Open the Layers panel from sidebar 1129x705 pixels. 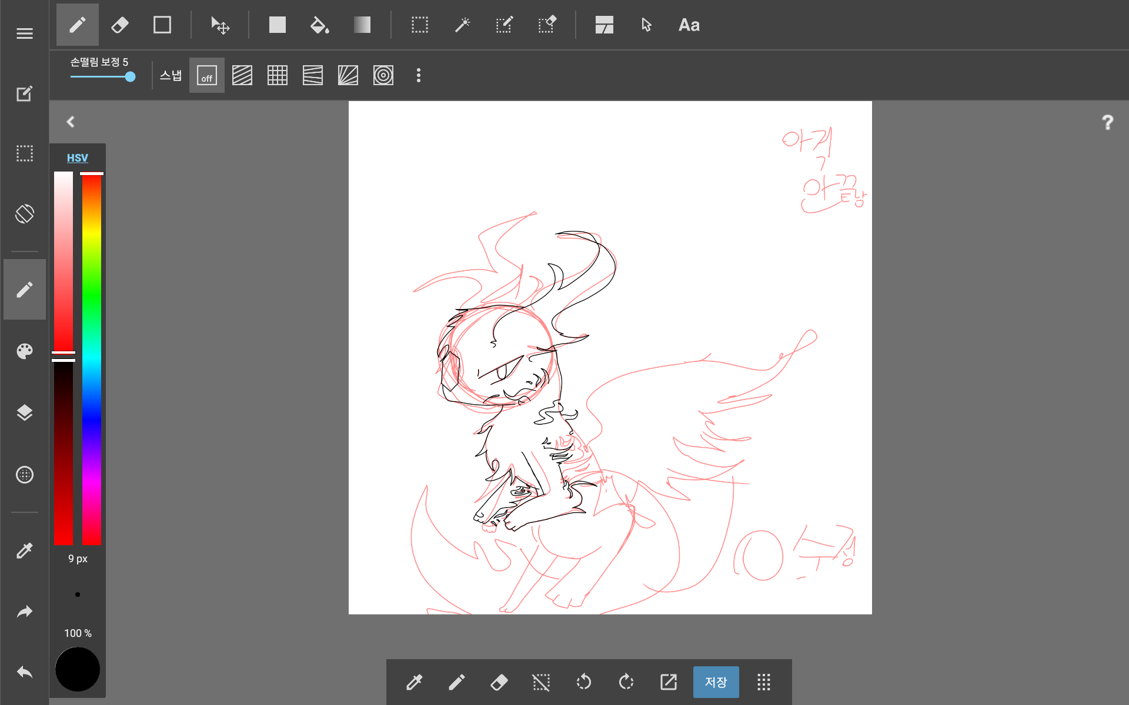pos(25,413)
